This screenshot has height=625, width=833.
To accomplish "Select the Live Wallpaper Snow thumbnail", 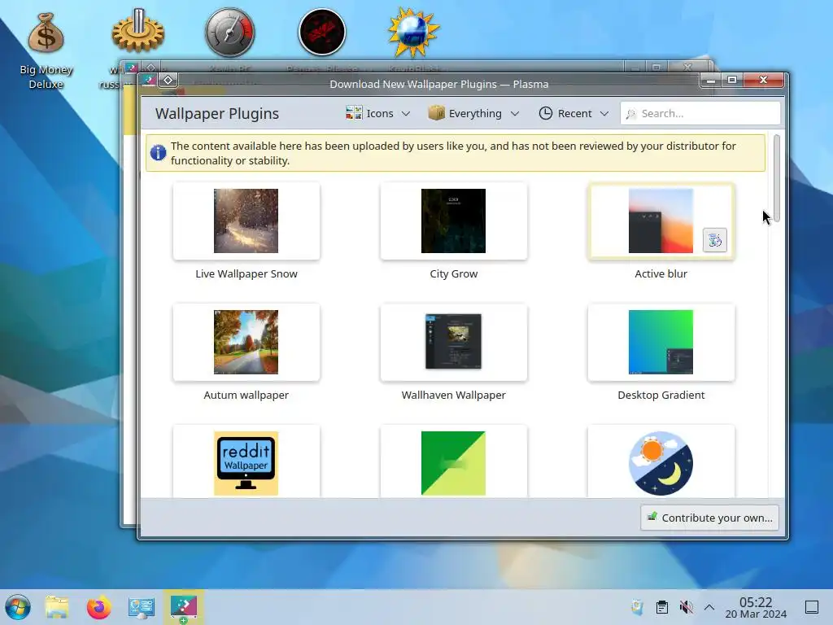I will (246, 221).
